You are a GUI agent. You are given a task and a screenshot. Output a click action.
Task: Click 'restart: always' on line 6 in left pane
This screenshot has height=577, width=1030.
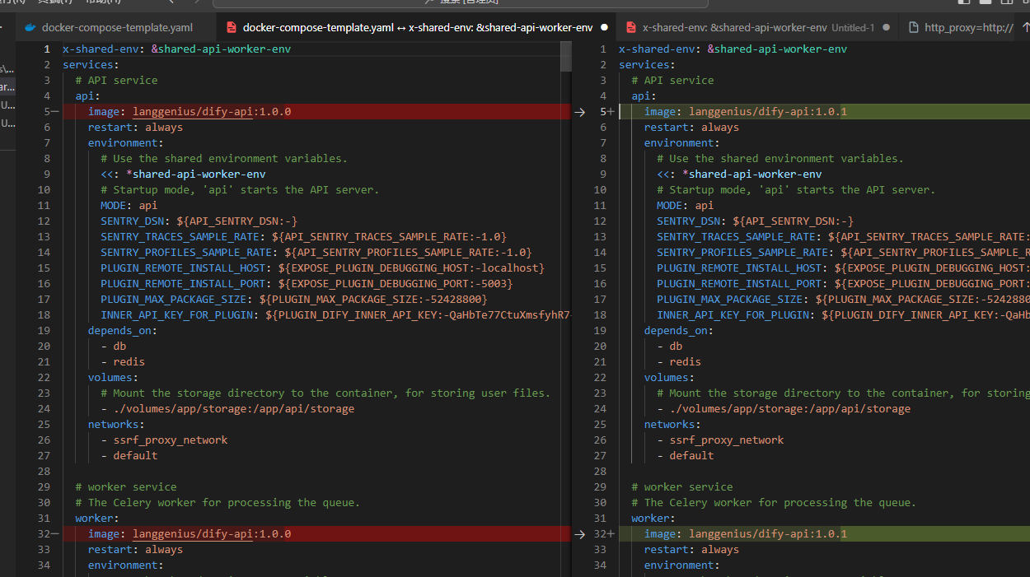point(135,127)
